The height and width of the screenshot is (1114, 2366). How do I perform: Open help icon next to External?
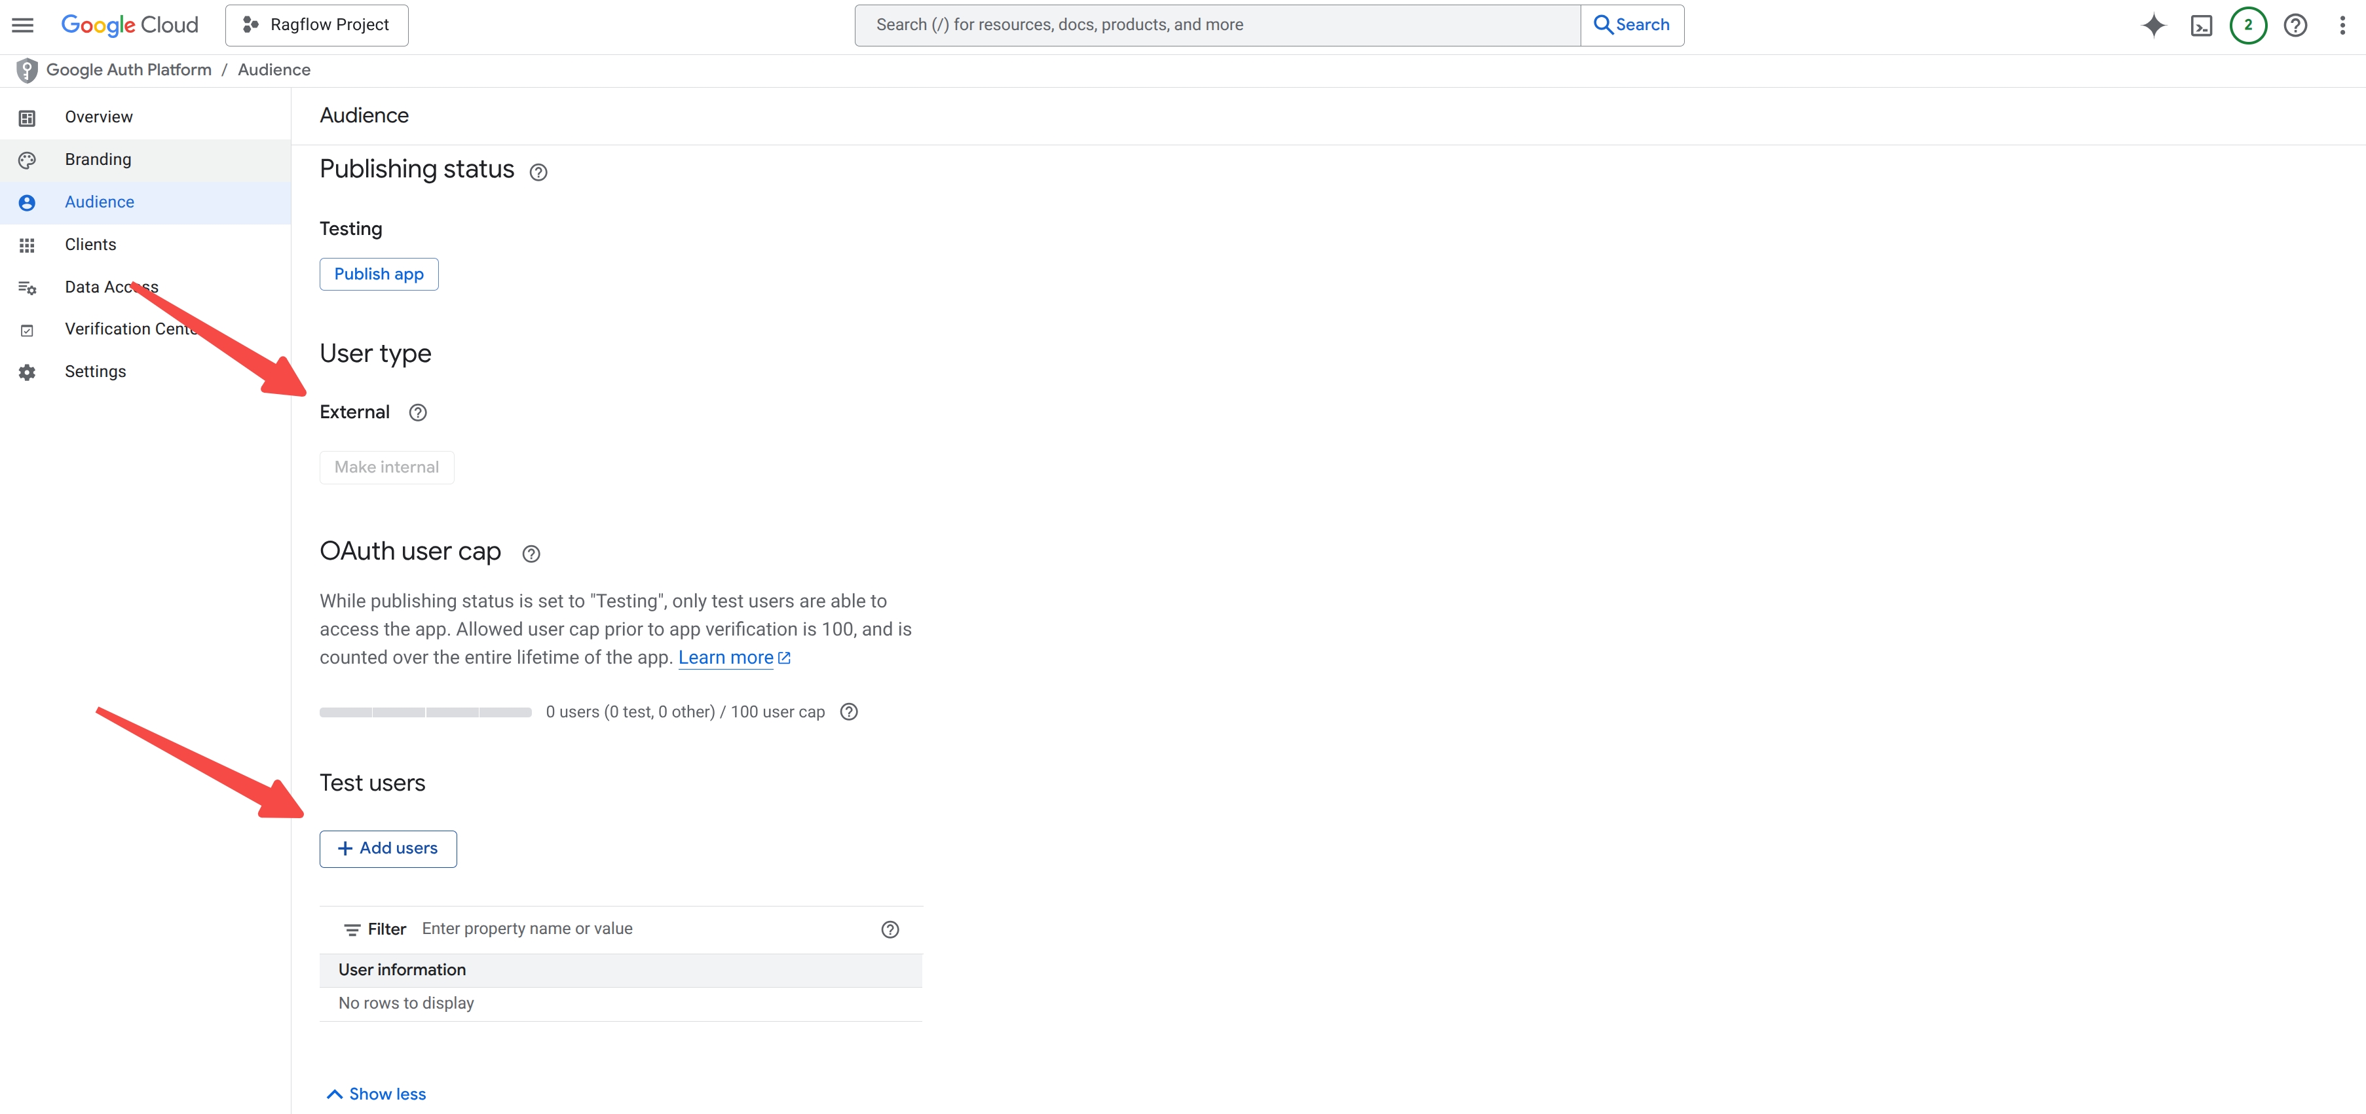(x=418, y=413)
